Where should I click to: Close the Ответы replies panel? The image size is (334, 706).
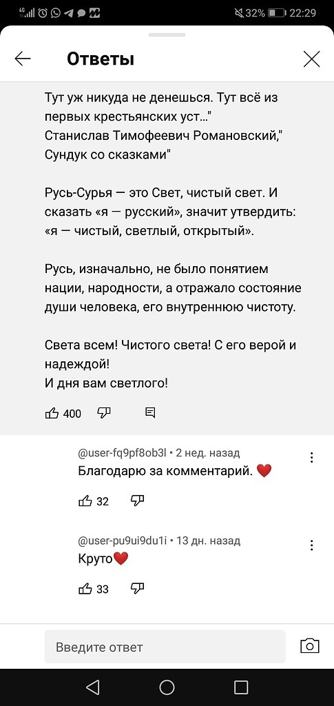[x=311, y=59]
